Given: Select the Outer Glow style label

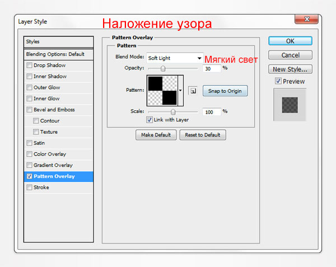Looking at the screenshot, I should tap(46, 87).
